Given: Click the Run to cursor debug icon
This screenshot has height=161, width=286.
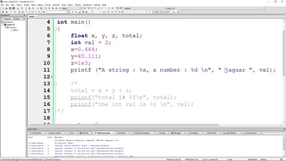Looking at the screenshot, I should coord(88,8).
